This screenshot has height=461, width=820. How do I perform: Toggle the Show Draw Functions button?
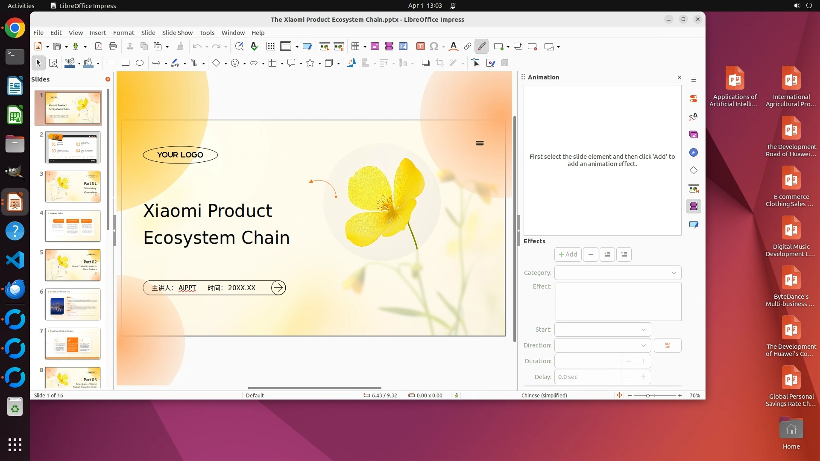[481, 47]
